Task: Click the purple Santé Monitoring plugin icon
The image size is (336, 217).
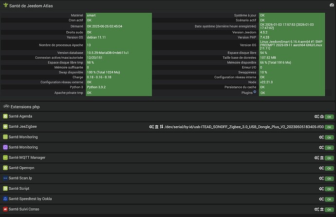Action: tap(5, 147)
